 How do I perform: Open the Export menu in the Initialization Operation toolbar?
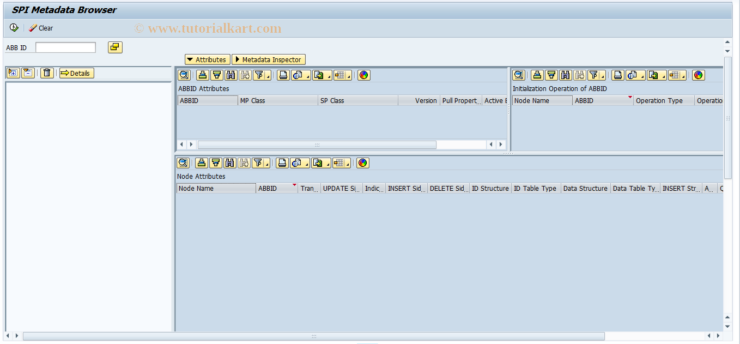point(656,75)
